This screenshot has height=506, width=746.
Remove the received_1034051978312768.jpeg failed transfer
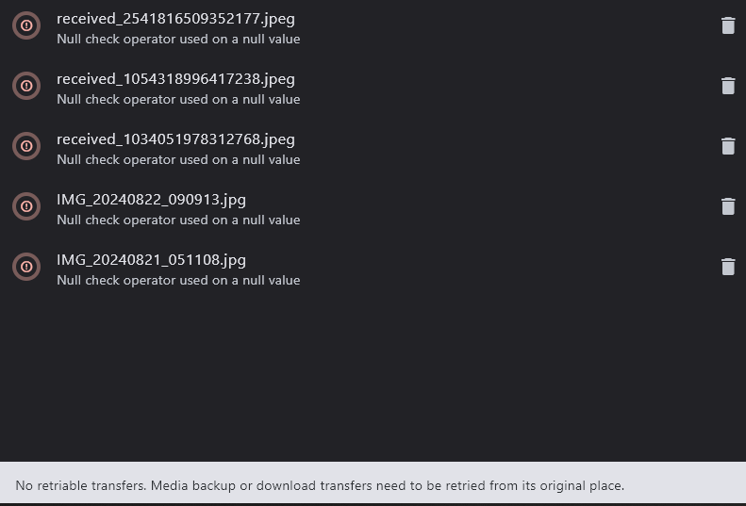point(728,146)
